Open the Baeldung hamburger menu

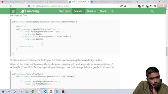click(x=13, y=11)
